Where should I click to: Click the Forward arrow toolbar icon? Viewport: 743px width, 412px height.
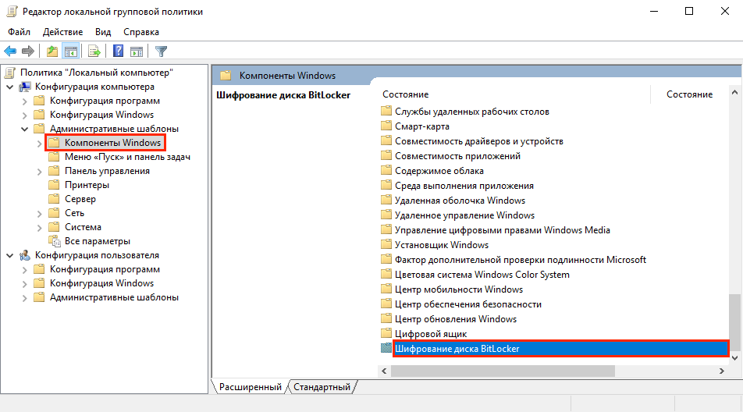click(28, 51)
